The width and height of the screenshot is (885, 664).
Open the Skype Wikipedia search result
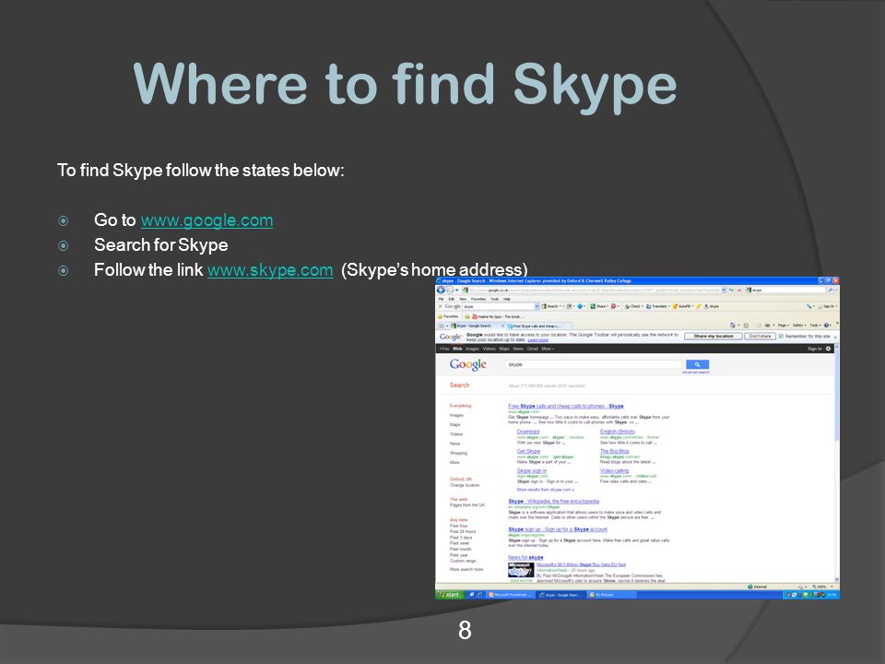pyautogui.click(x=554, y=502)
